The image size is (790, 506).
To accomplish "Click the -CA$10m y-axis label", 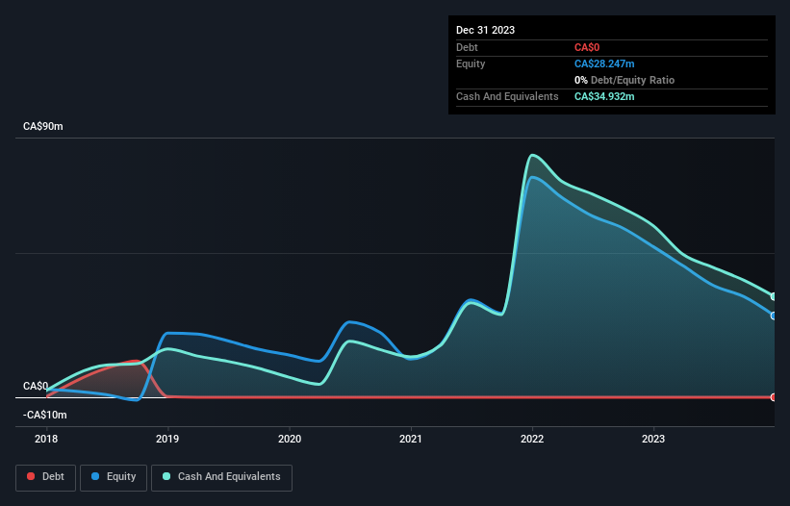I will (x=45, y=415).
